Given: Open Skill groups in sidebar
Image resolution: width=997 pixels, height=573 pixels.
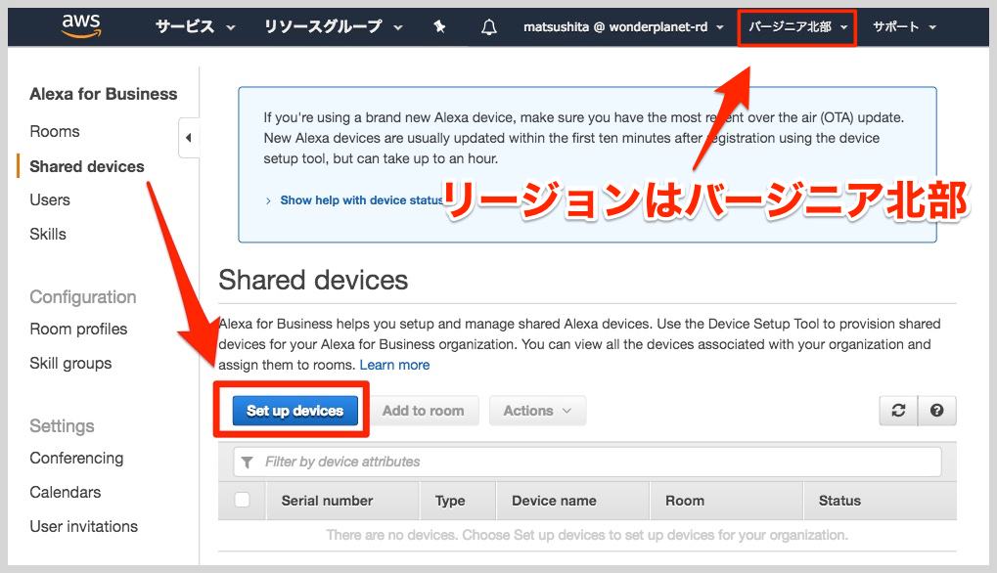Looking at the screenshot, I should [x=70, y=364].
